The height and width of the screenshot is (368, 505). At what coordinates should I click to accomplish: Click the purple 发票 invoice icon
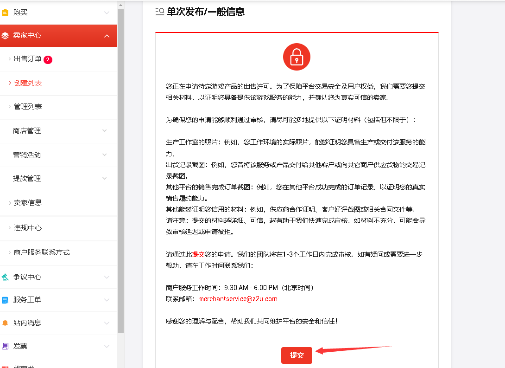click(5, 346)
